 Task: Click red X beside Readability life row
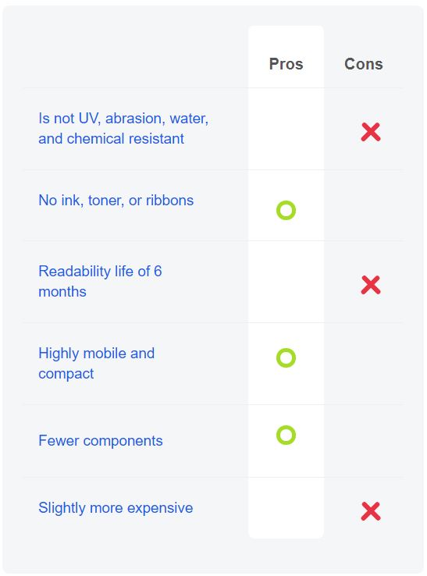click(x=371, y=285)
